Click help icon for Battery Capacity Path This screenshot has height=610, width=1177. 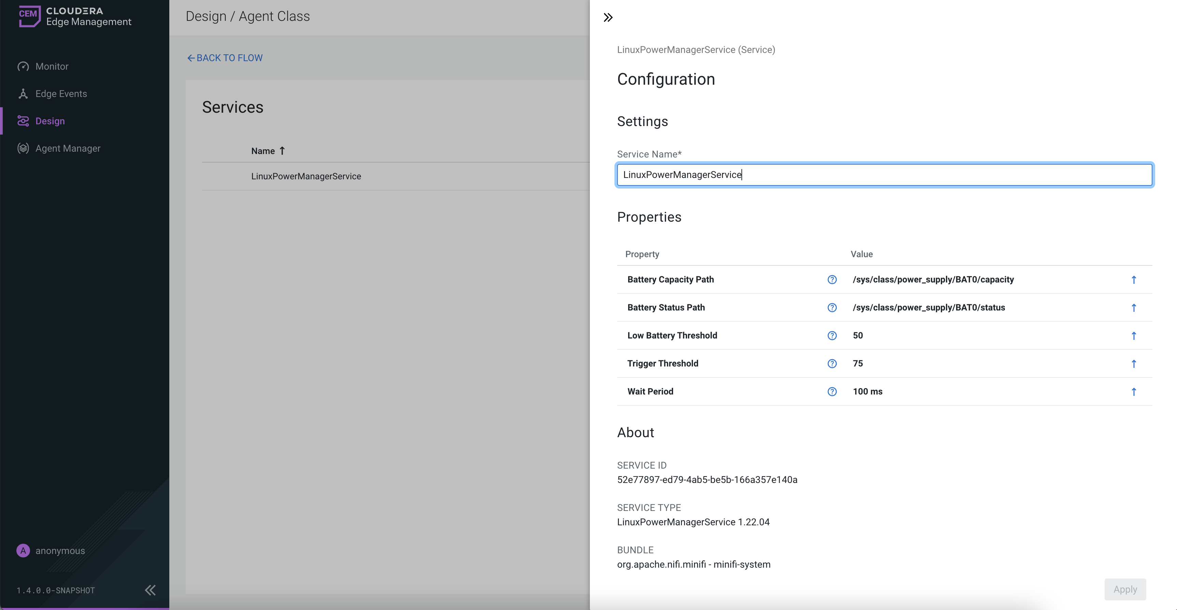[832, 279]
